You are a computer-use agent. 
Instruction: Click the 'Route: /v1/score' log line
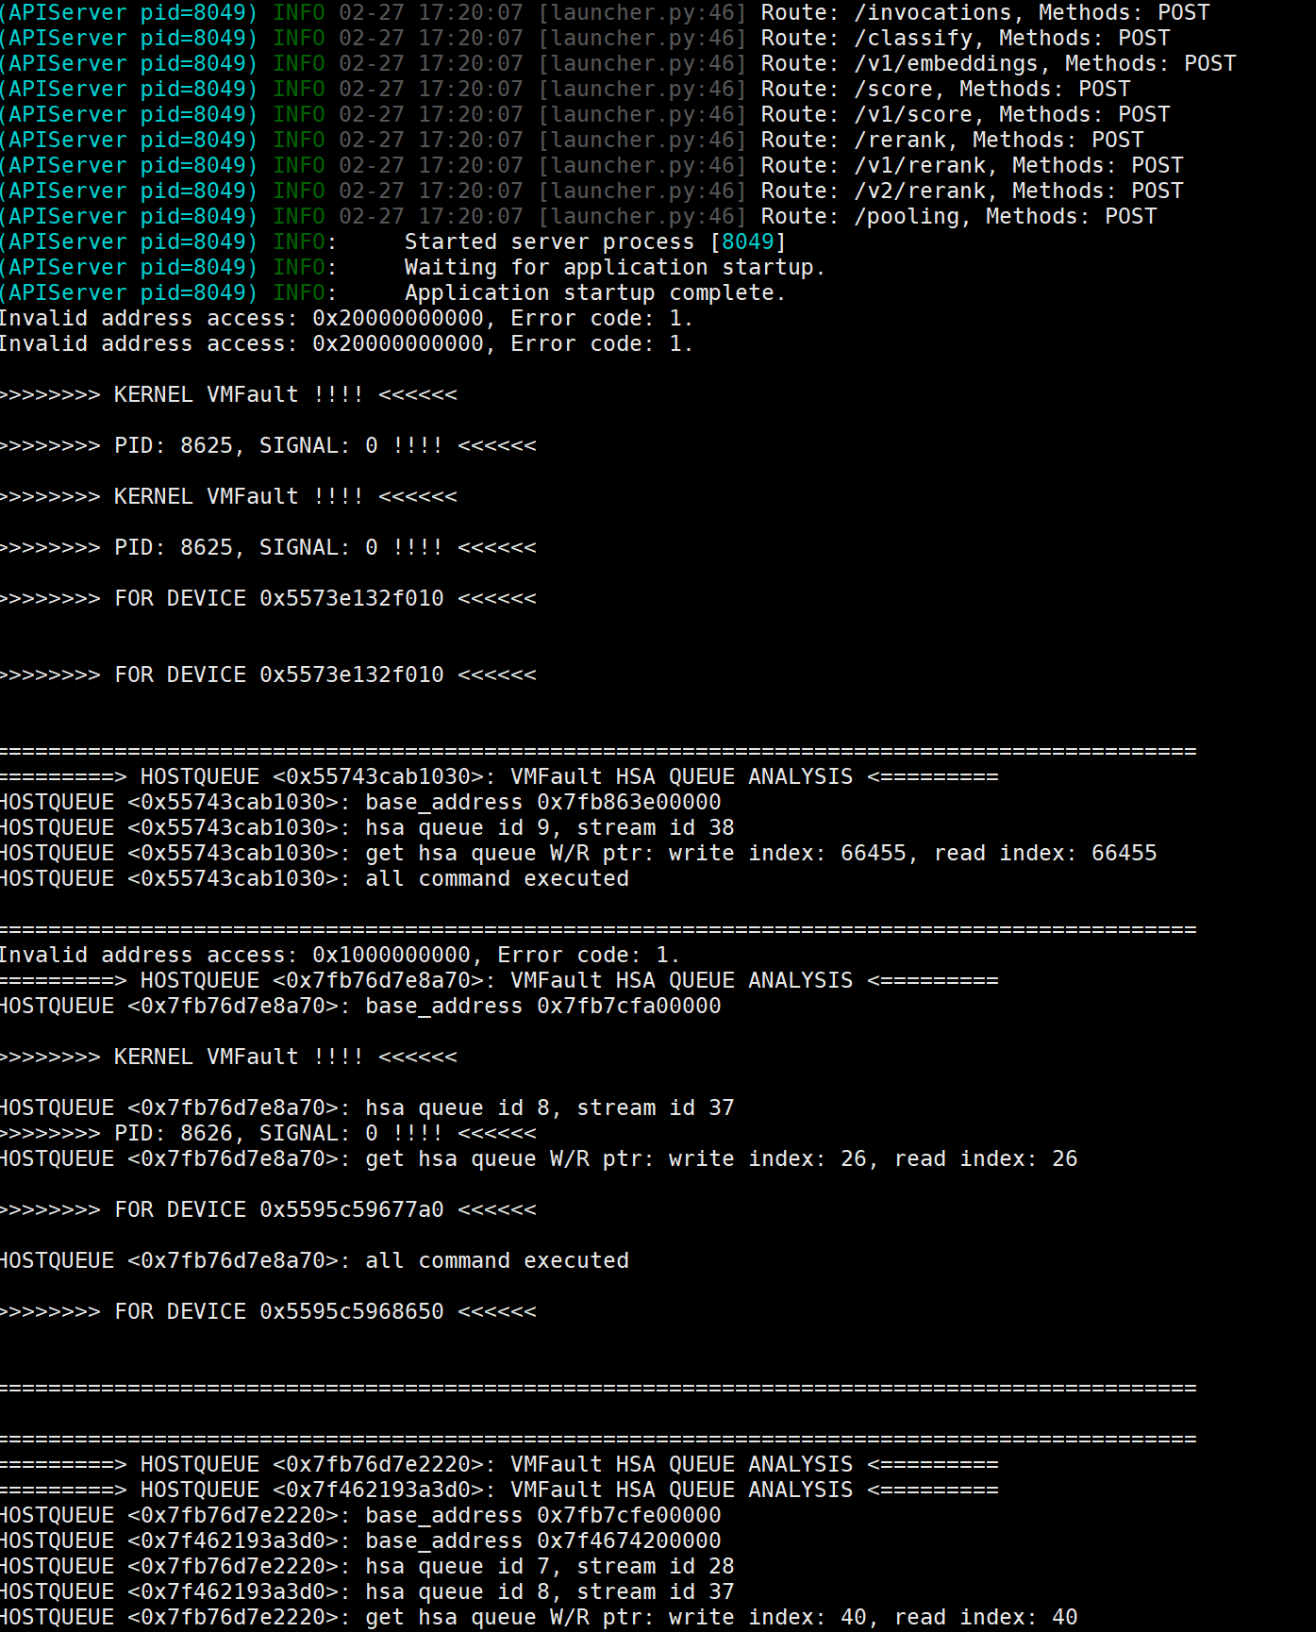[584, 114]
